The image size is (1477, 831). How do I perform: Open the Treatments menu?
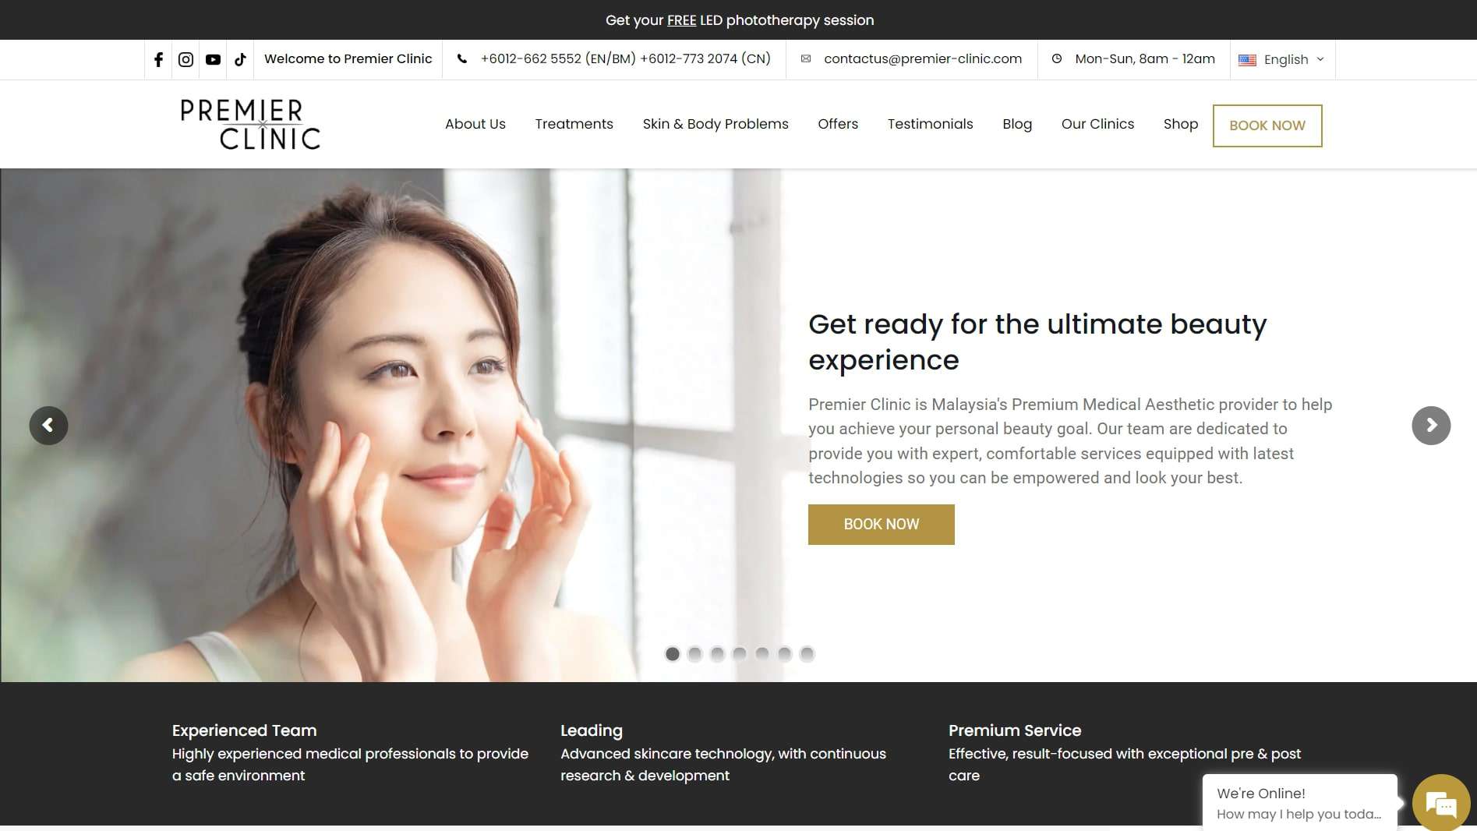pyautogui.click(x=574, y=124)
